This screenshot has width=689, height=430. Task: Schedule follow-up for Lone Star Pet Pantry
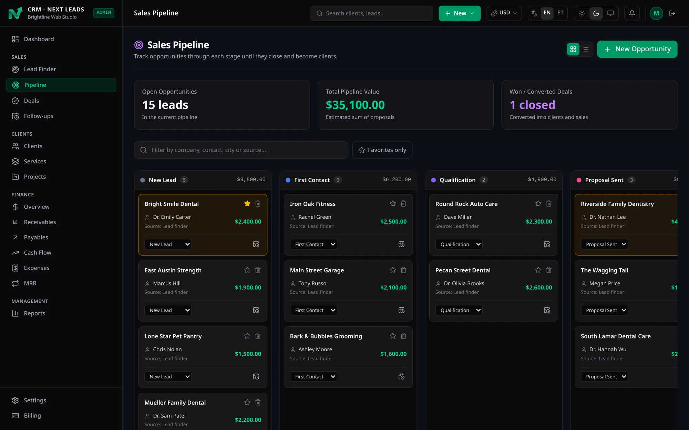coord(256,377)
